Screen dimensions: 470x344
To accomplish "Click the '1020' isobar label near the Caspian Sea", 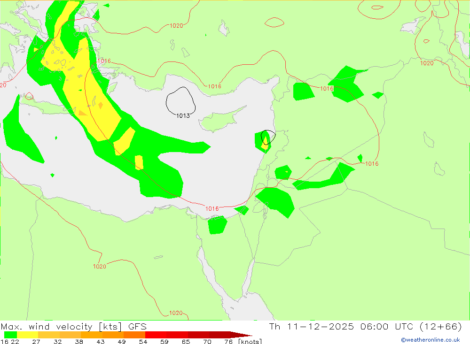I will tap(427, 63).
